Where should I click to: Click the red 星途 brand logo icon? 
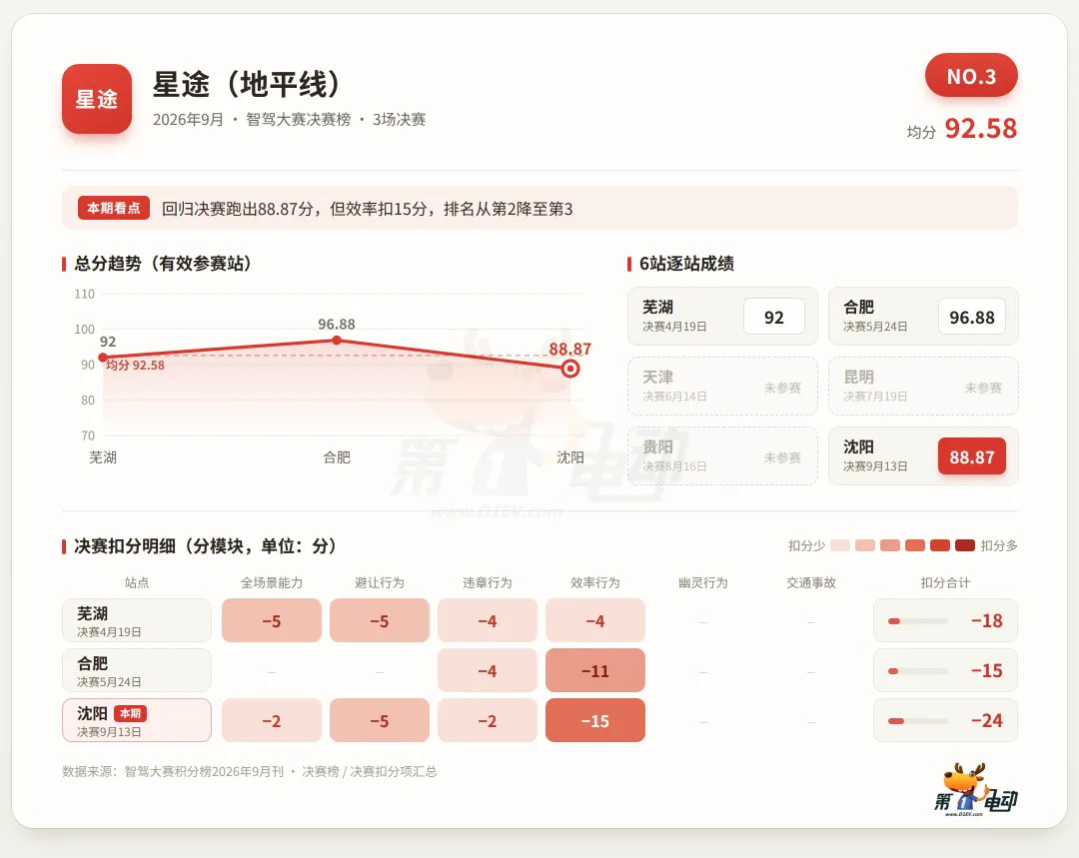coord(96,99)
